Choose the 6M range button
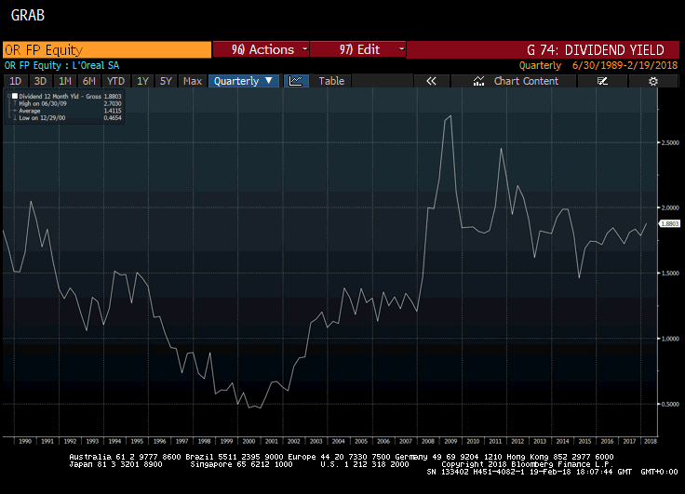The image size is (685, 494). tap(89, 81)
